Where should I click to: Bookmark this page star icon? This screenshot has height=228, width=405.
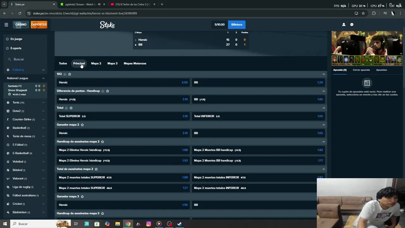coord(363,13)
